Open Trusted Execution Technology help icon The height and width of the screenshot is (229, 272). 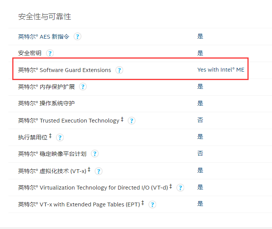(x=132, y=121)
